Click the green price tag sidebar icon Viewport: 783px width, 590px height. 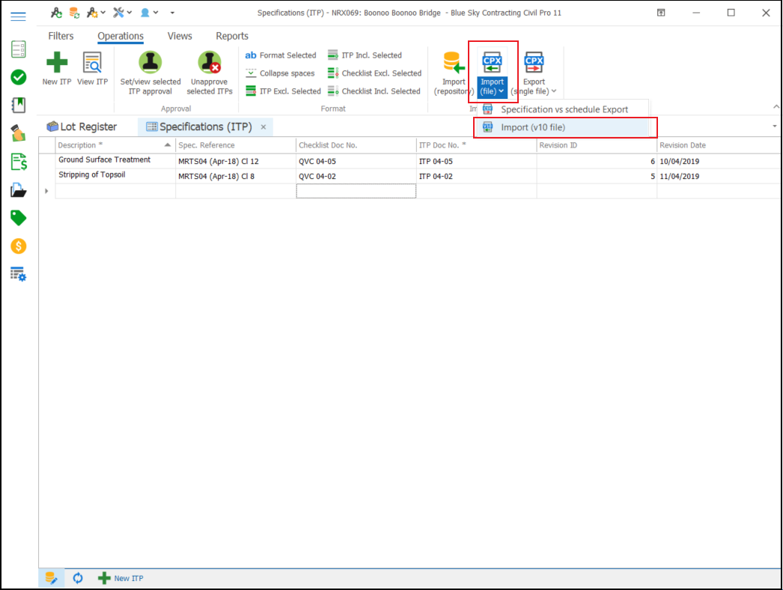[x=19, y=218]
